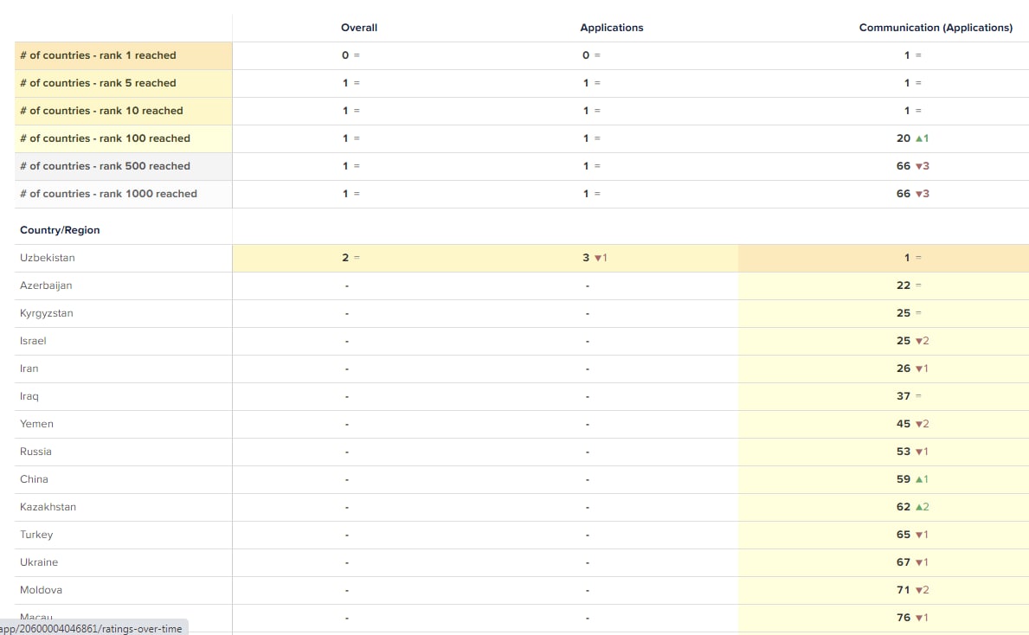This screenshot has width=1029, height=635.
Task: Select the rank 500 reached row label
Action: 124,166
